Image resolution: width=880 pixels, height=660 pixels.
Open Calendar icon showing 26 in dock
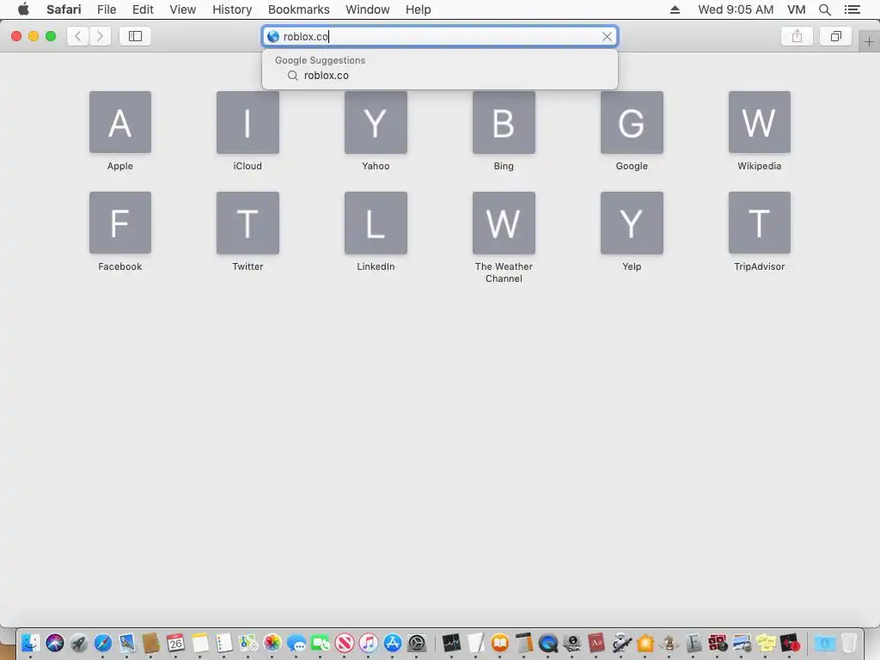pyautogui.click(x=175, y=643)
